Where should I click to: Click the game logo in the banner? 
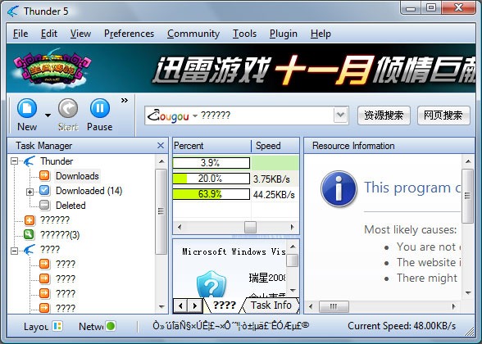[x=52, y=69]
